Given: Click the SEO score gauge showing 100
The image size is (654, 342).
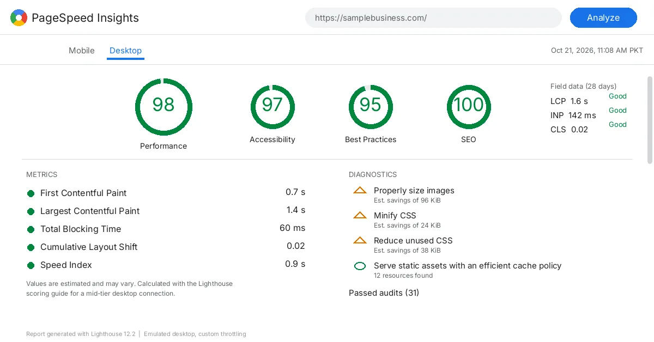Looking at the screenshot, I should [x=469, y=107].
